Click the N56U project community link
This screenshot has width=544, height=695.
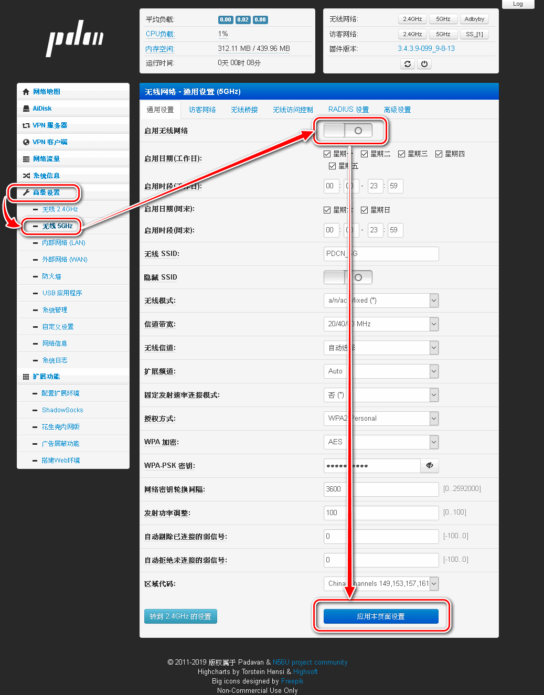click(310, 662)
